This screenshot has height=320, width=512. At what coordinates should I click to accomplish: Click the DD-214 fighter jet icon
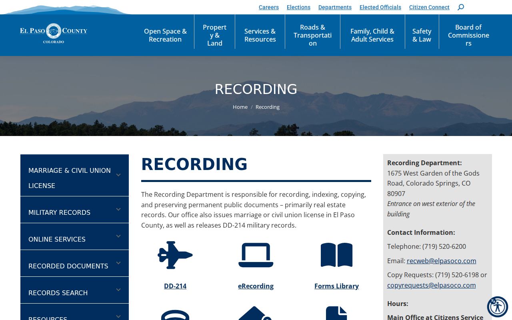click(x=175, y=255)
